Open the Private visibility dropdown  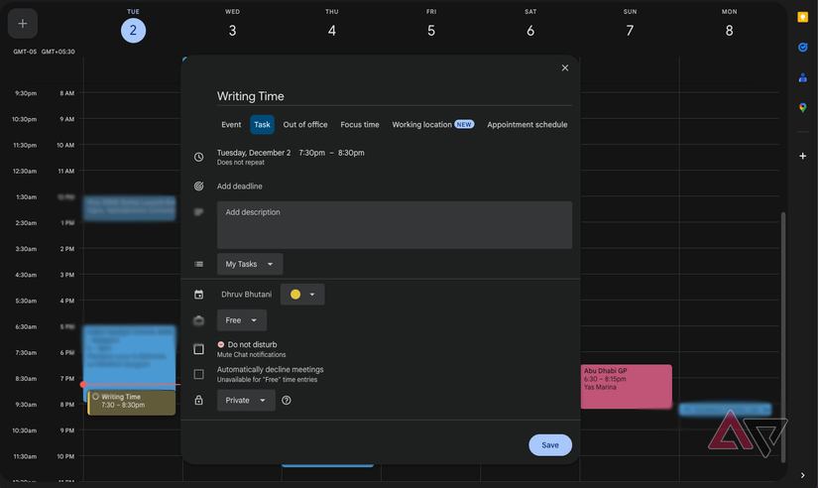click(x=246, y=401)
